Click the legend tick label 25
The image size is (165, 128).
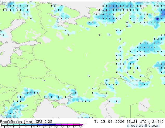[x=50, y=127]
